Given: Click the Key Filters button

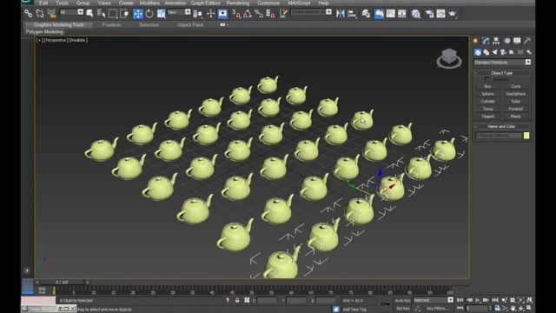Looking at the screenshot, I should 438,309.
